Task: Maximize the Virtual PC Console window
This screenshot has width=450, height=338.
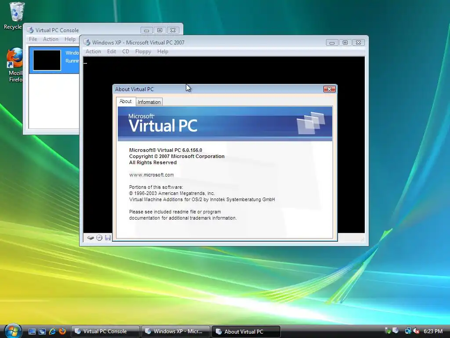Action: [160, 30]
